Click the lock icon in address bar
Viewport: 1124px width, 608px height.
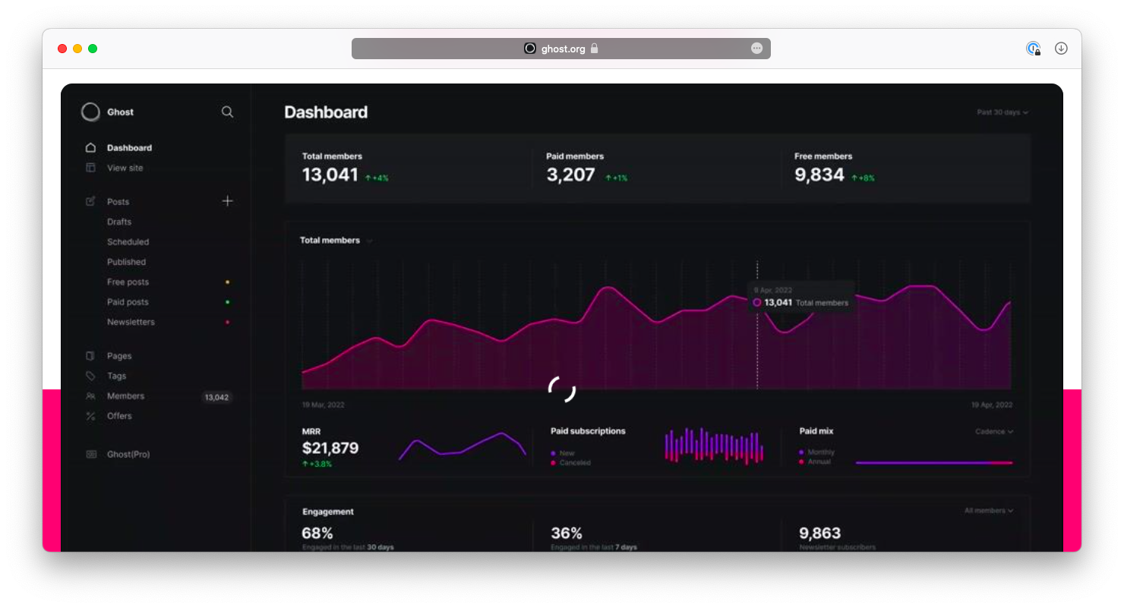(594, 48)
